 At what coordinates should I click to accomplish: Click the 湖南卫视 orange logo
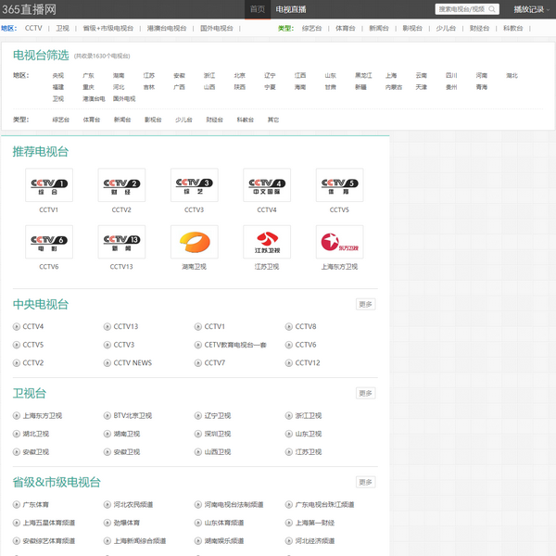pyautogui.click(x=195, y=242)
